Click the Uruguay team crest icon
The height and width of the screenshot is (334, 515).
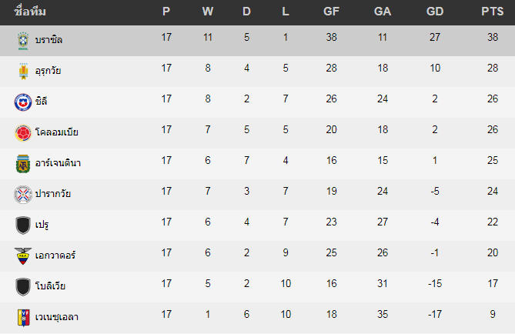click(23, 71)
